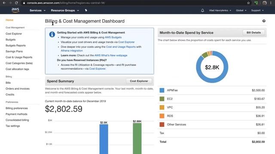Click the Cost and Usage Reports link

[x=121, y=47]
